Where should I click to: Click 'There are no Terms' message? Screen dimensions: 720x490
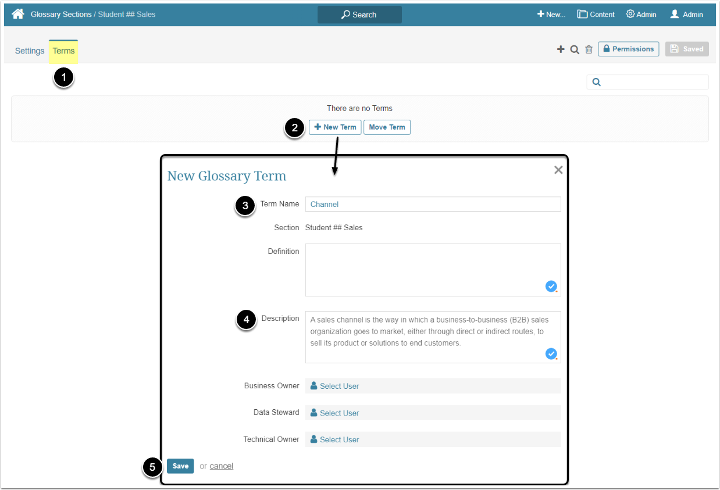[359, 108]
